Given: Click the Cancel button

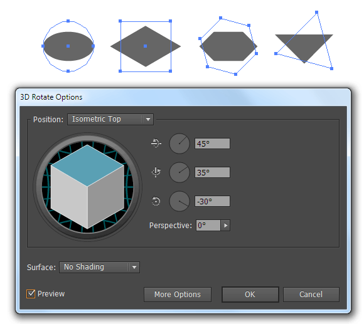Looking at the screenshot, I should pos(311,295).
